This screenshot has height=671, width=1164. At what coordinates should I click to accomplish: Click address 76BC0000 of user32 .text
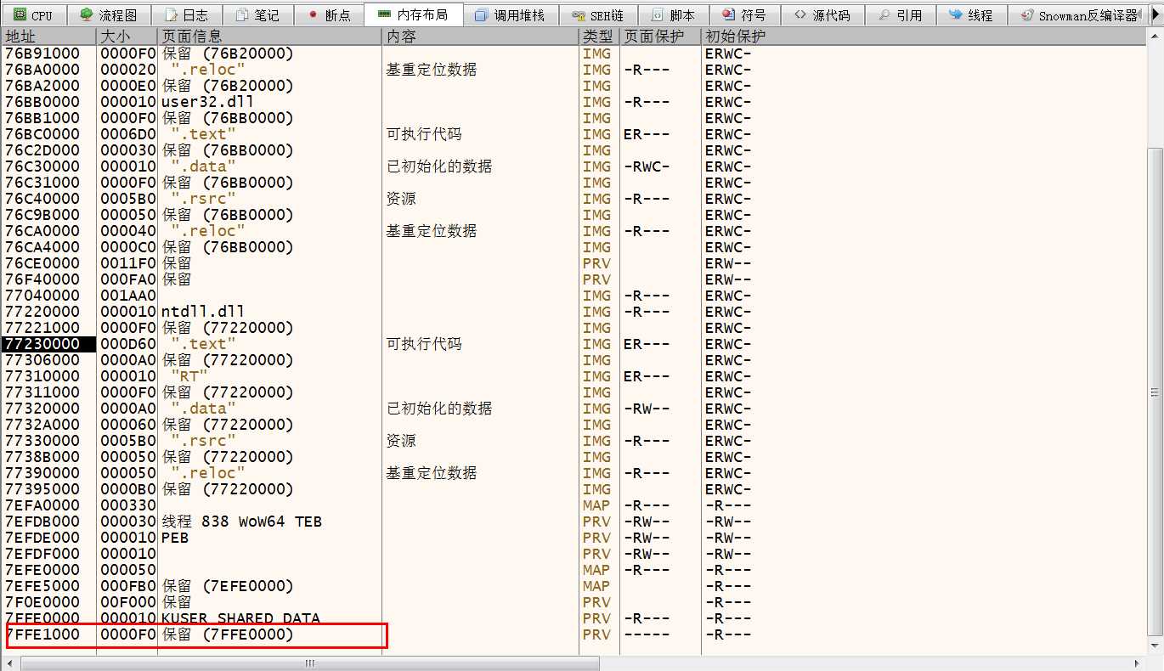pos(42,134)
